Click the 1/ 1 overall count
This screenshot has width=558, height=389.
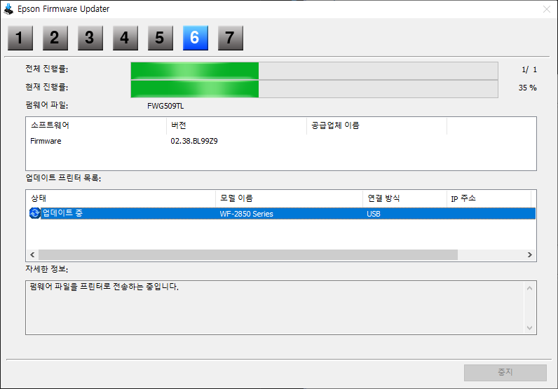(x=529, y=70)
